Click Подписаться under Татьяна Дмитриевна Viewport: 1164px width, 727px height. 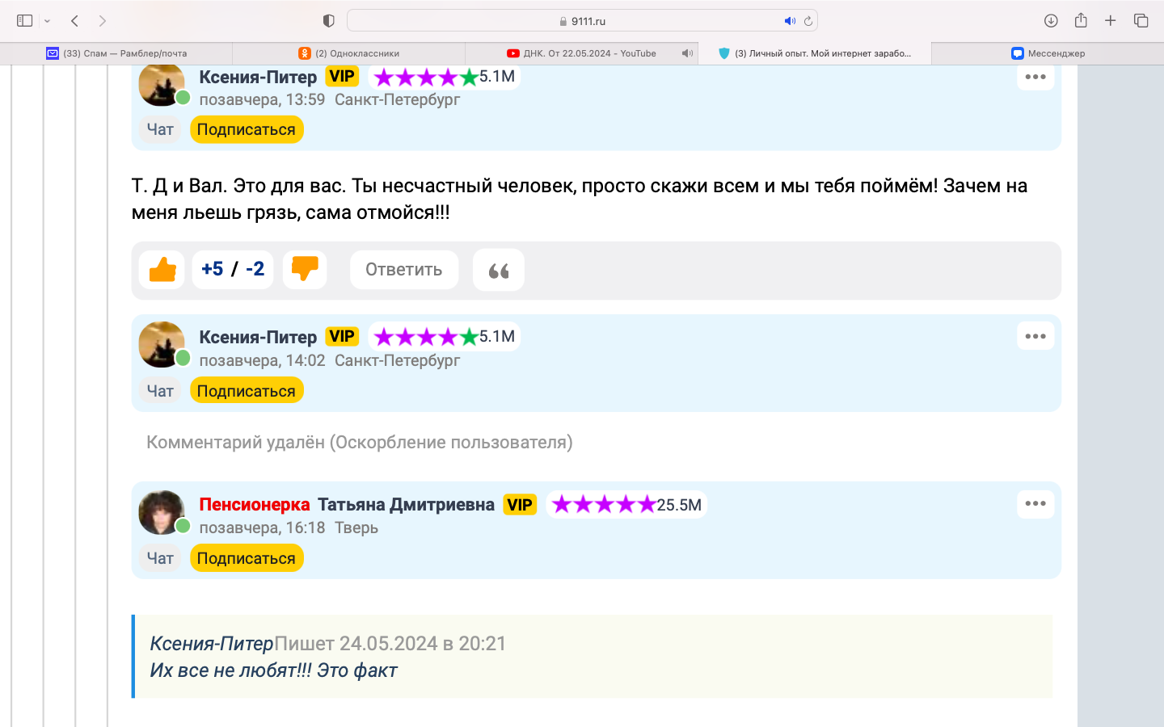coord(247,558)
